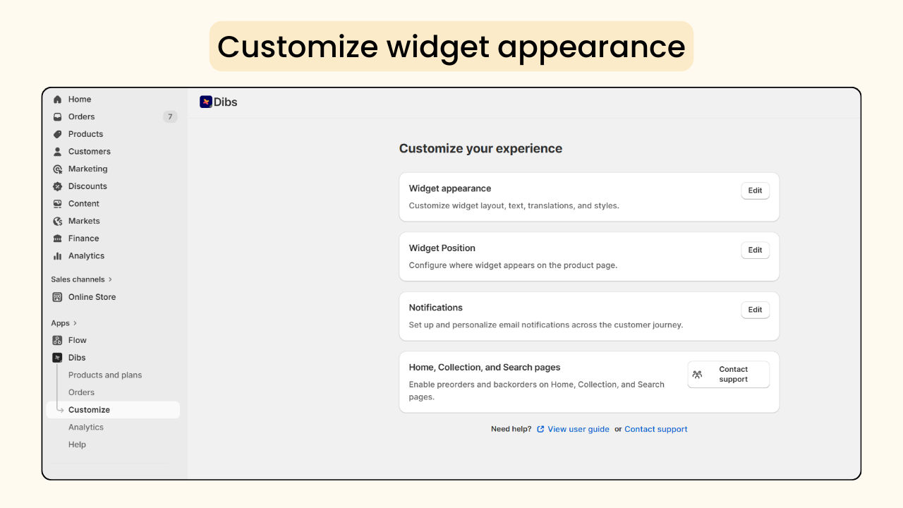Click the Finance icon

point(57,238)
